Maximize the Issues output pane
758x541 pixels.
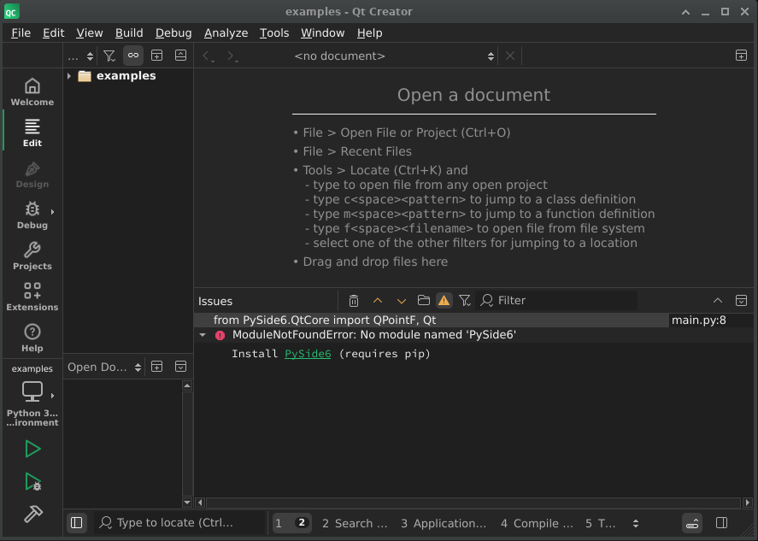pos(718,301)
